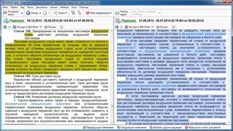Jump to Предыдущее изменение
Viewport: 233px width, 131px height.
pos(98,127)
